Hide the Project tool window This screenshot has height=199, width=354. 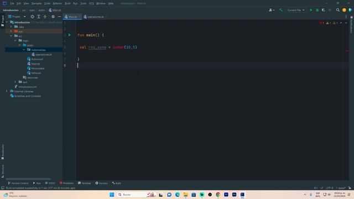click(59, 17)
